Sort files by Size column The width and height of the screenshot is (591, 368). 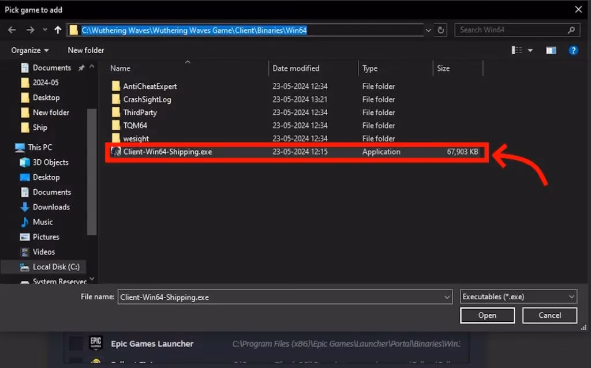tap(443, 68)
